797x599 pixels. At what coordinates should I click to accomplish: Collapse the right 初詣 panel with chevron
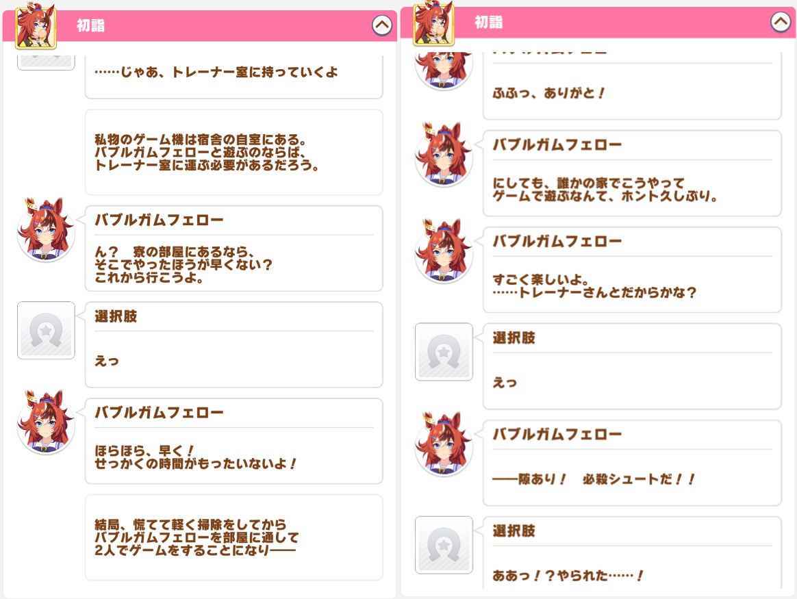point(781,22)
